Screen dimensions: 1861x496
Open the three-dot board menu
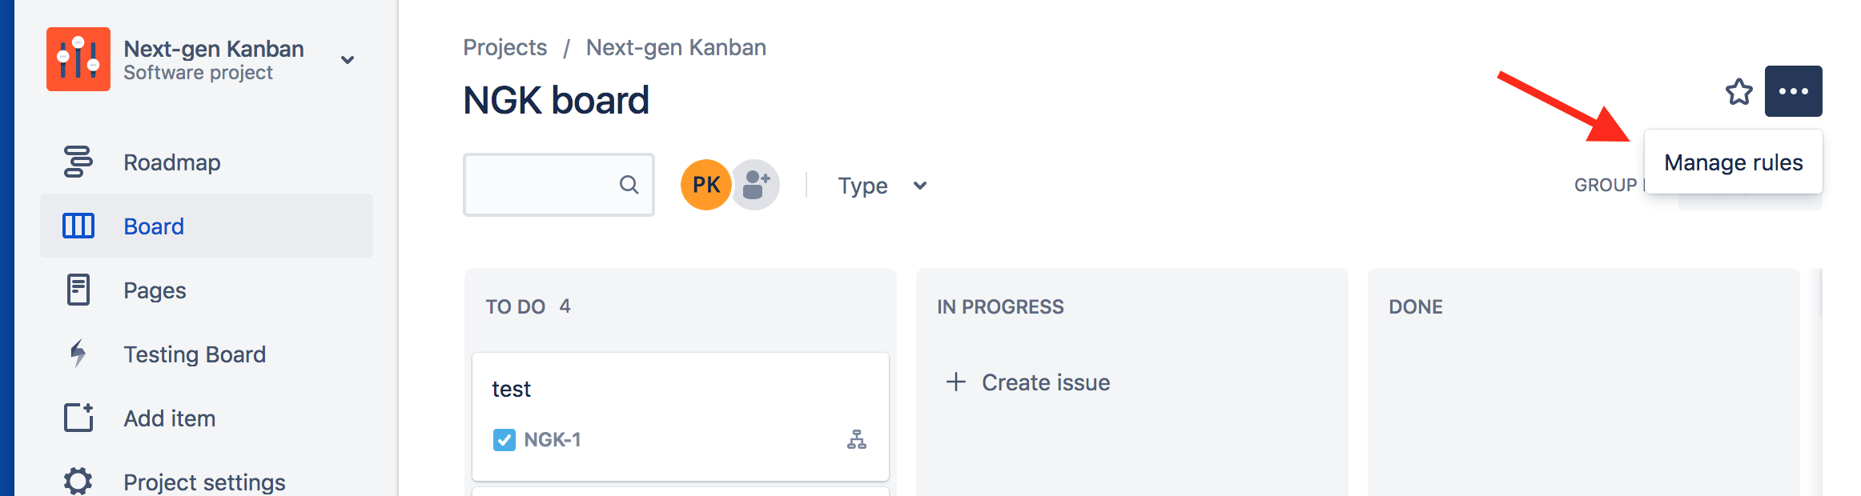pyautogui.click(x=1793, y=91)
